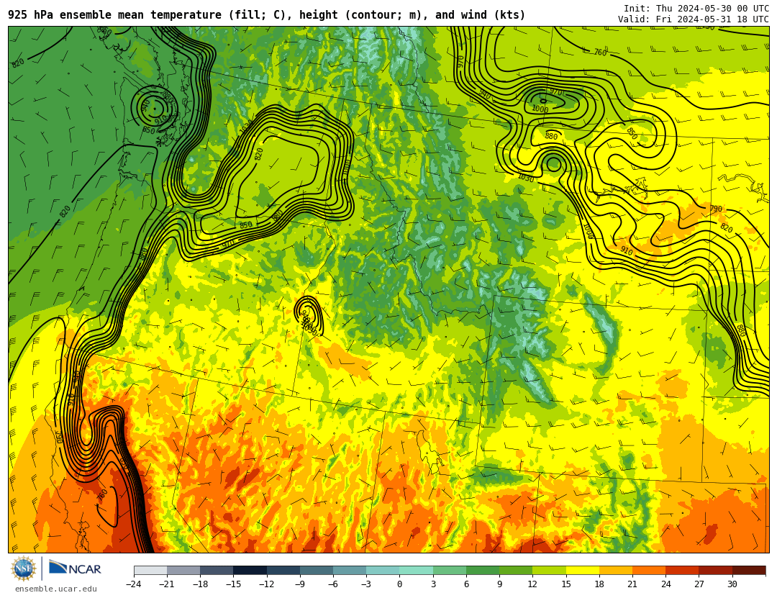This screenshot has width=777, height=598.
Task: Click the '18' colorbar tick label
Action: point(599,584)
